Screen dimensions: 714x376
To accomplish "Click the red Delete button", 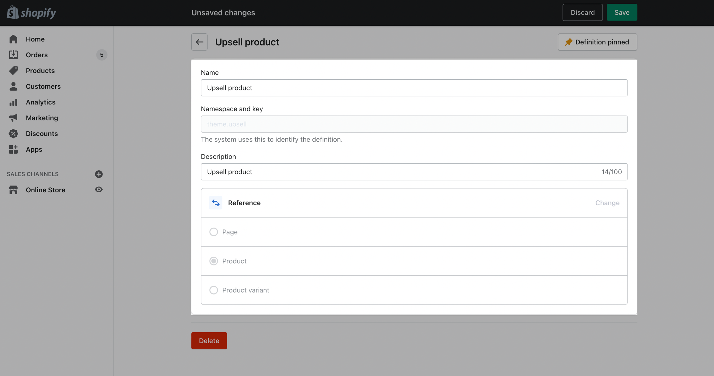I will (x=209, y=341).
